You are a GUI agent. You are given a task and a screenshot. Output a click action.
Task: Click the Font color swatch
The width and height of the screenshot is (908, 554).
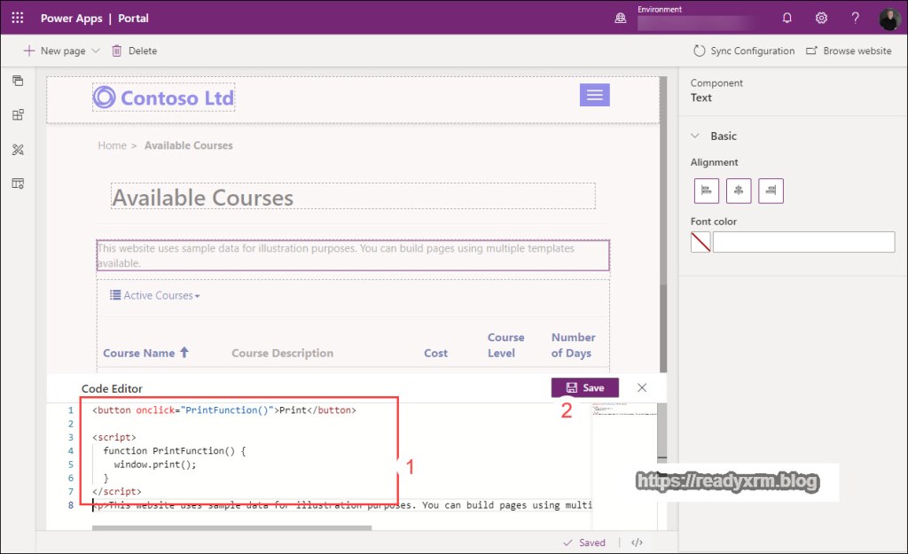click(x=701, y=242)
